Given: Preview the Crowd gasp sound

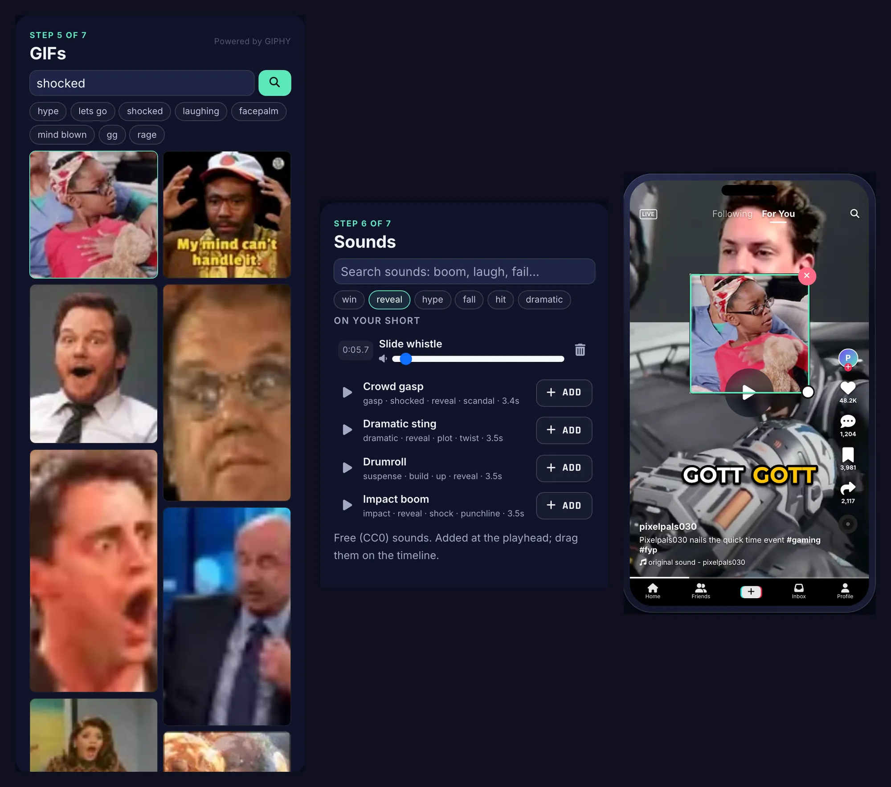Looking at the screenshot, I should click(x=347, y=393).
